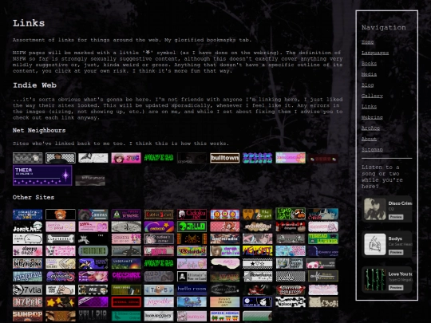Image resolution: width=431 pixels, height=323 pixels.
Task: Open the jagodke pink button
Action: 159,301
